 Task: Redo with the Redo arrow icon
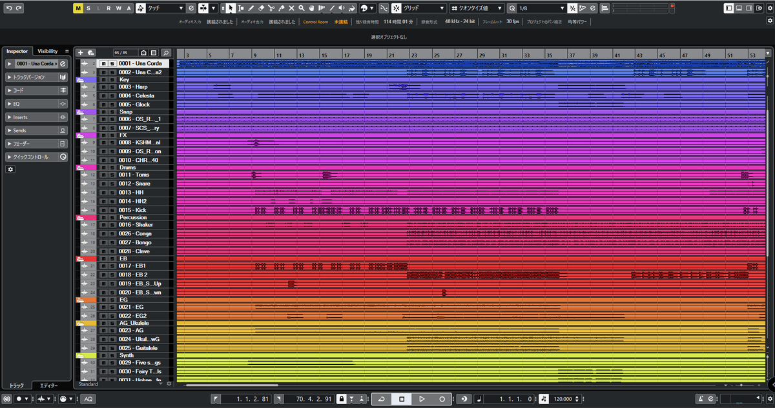(x=19, y=8)
